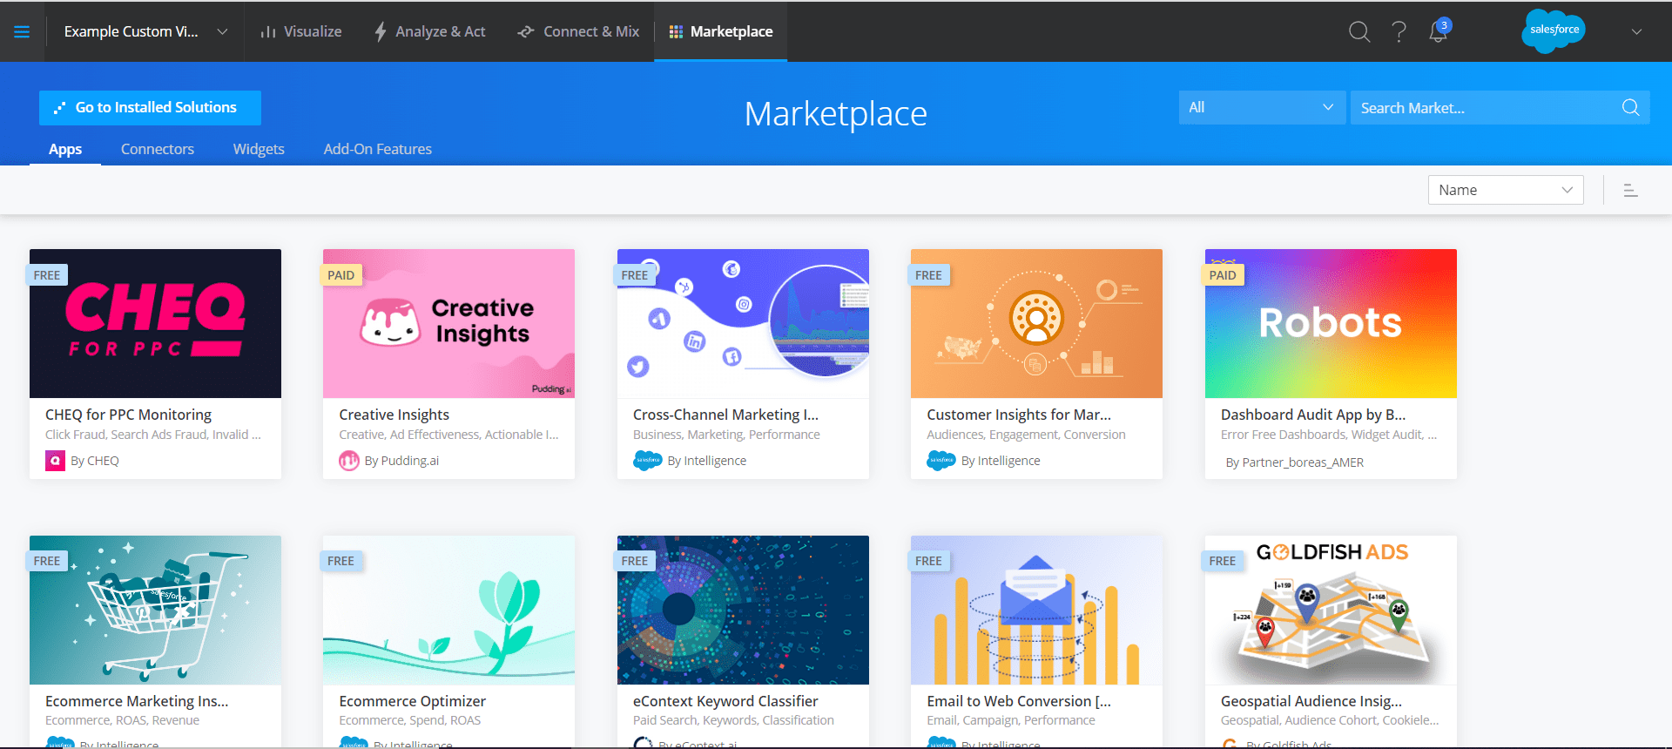Click 'Error Free Dashboards, Widget Audit' tags
Image resolution: width=1672 pixels, height=749 pixels.
[x=1329, y=435]
